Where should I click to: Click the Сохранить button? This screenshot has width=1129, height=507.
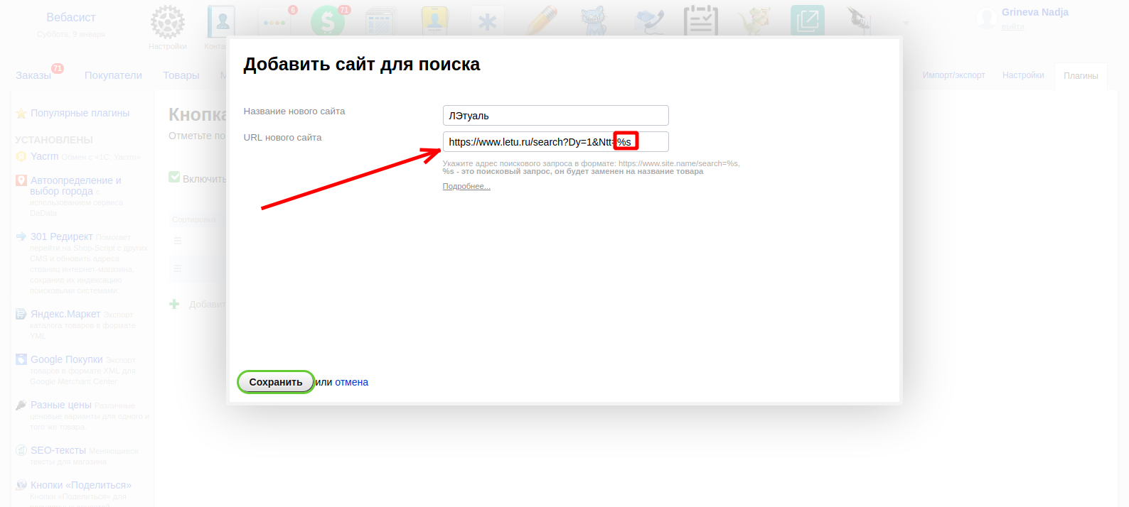point(276,382)
